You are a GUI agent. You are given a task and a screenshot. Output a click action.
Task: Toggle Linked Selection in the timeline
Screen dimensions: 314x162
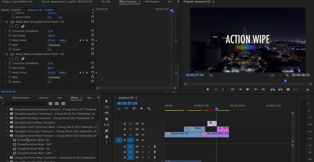click(134, 109)
